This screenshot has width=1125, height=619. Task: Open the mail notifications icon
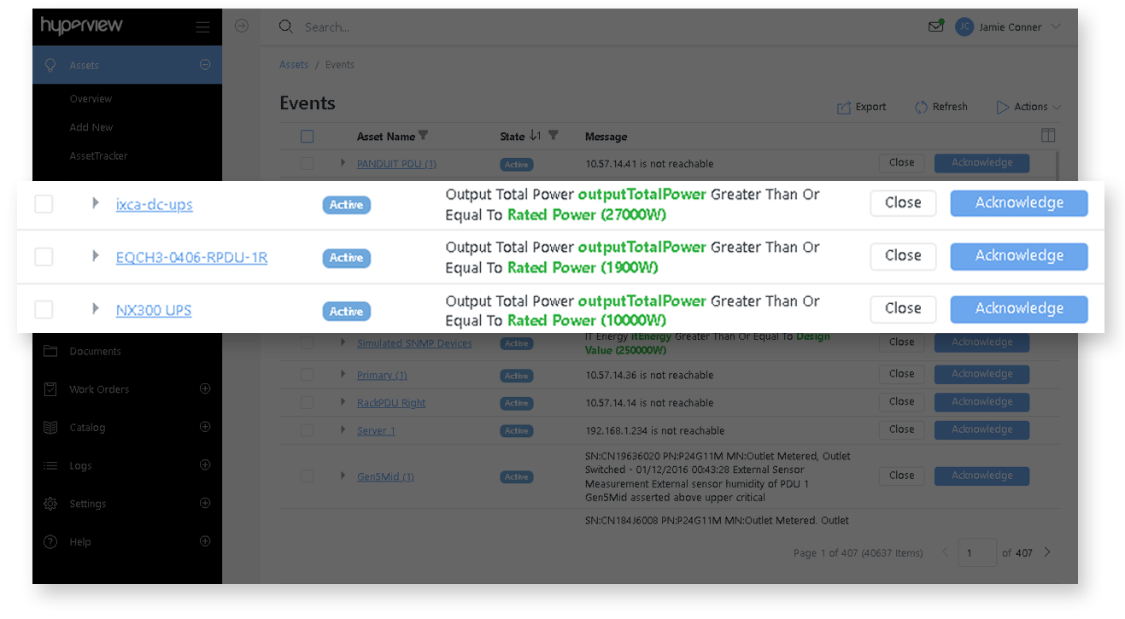(x=935, y=26)
